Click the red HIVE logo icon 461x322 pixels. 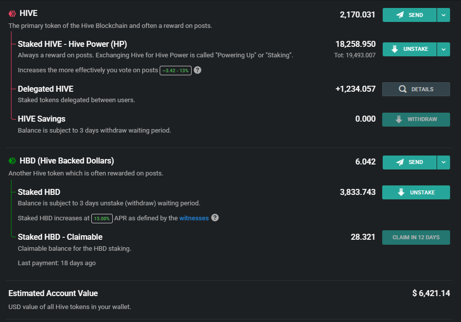pyautogui.click(x=12, y=13)
